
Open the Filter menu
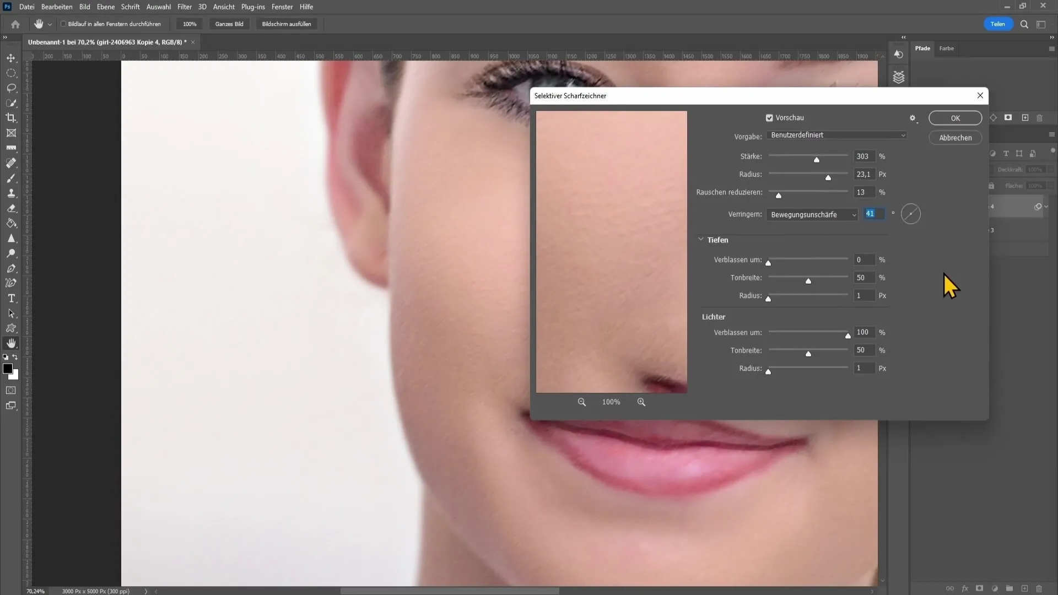click(x=185, y=7)
